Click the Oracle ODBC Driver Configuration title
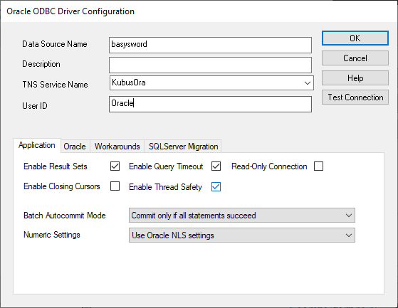The width and height of the screenshot is (398, 308). (70, 11)
